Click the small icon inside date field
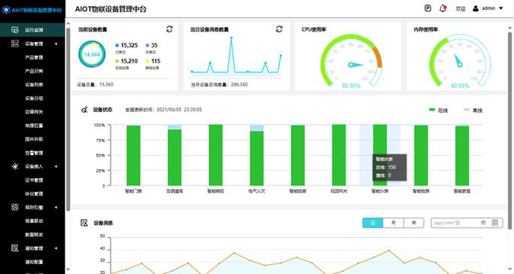 (483, 223)
